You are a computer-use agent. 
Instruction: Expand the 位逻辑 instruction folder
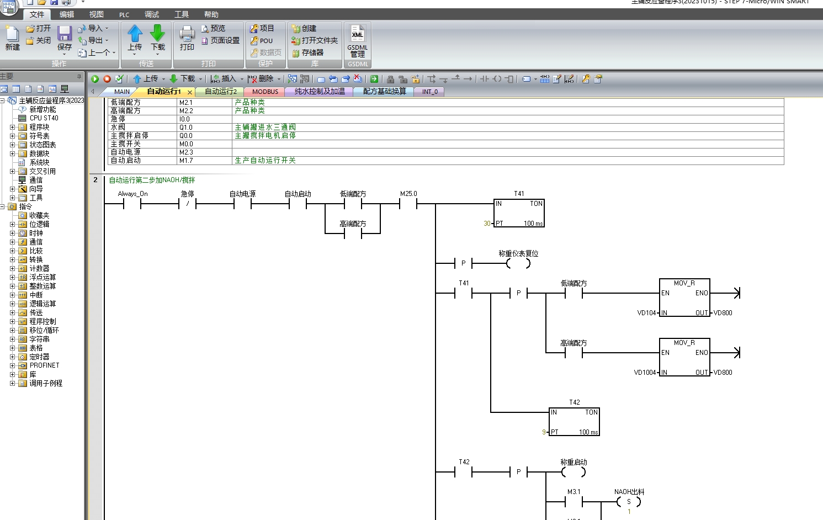coord(12,224)
